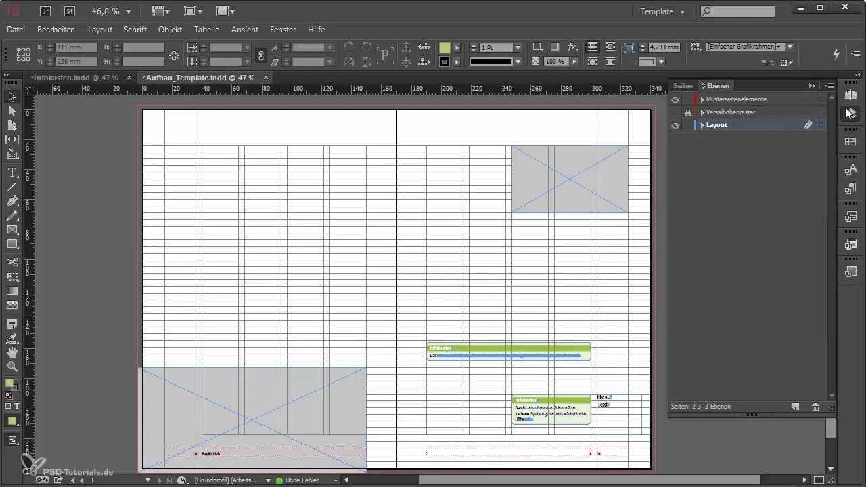Click the trash icon to delete layer
This screenshot has width=866, height=487.
click(x=815, y=407)
